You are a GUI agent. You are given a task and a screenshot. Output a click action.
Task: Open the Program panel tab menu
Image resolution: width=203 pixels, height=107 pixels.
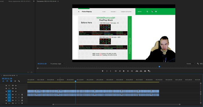pyautogui.click(x=58, y=1)
